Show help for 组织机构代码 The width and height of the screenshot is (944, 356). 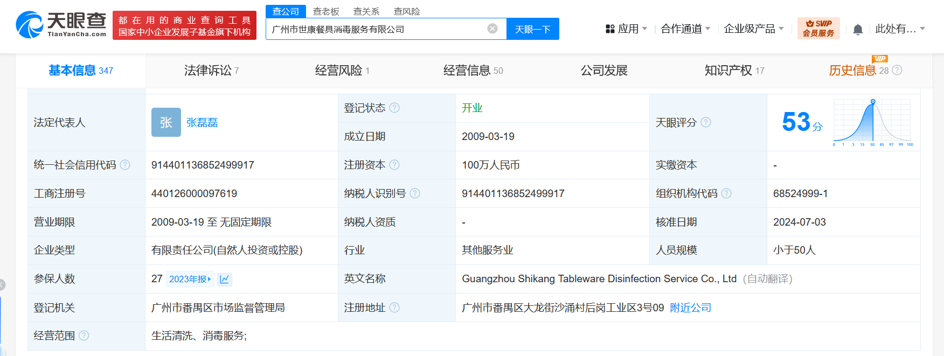coord(726,193)
